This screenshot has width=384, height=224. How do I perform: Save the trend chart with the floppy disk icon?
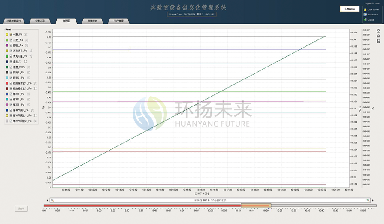click(x=378, y=41)
